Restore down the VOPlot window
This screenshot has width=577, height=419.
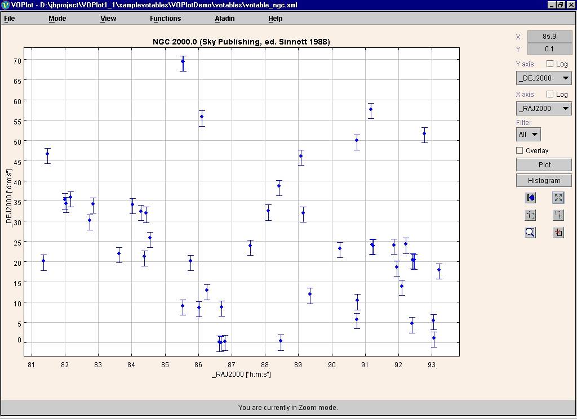[x=560, y=5]
